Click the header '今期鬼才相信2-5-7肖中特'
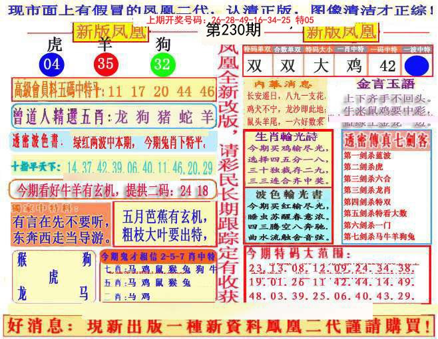 click(158, 257)
